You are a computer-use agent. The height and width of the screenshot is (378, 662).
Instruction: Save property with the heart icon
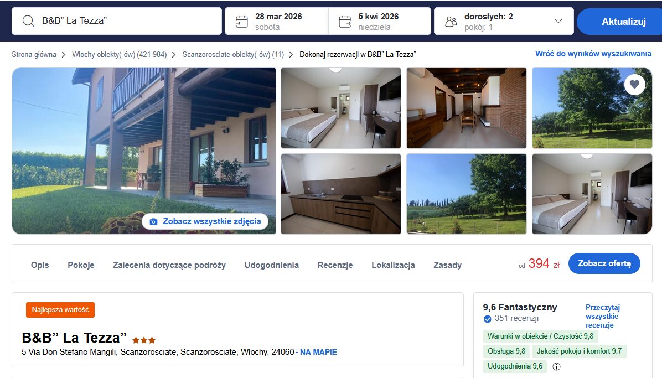634,85
